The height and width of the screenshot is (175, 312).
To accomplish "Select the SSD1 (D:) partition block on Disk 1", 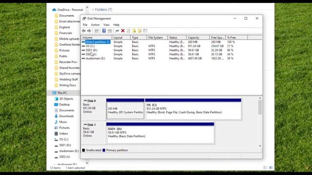I will pyautogui.click(x=160, y=133).
